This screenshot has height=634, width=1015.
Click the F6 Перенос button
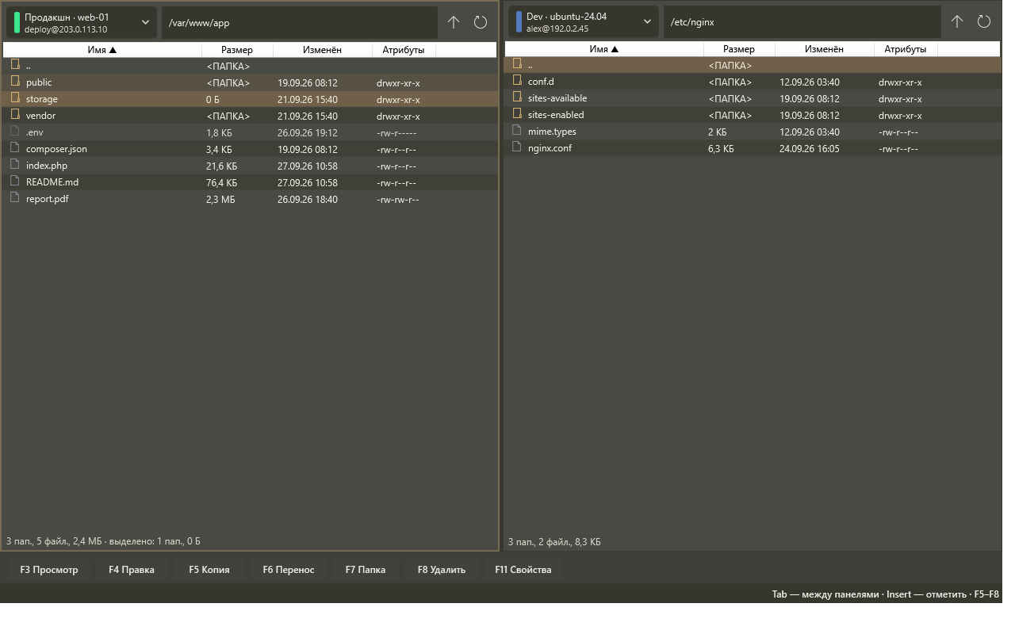point(289,570)
